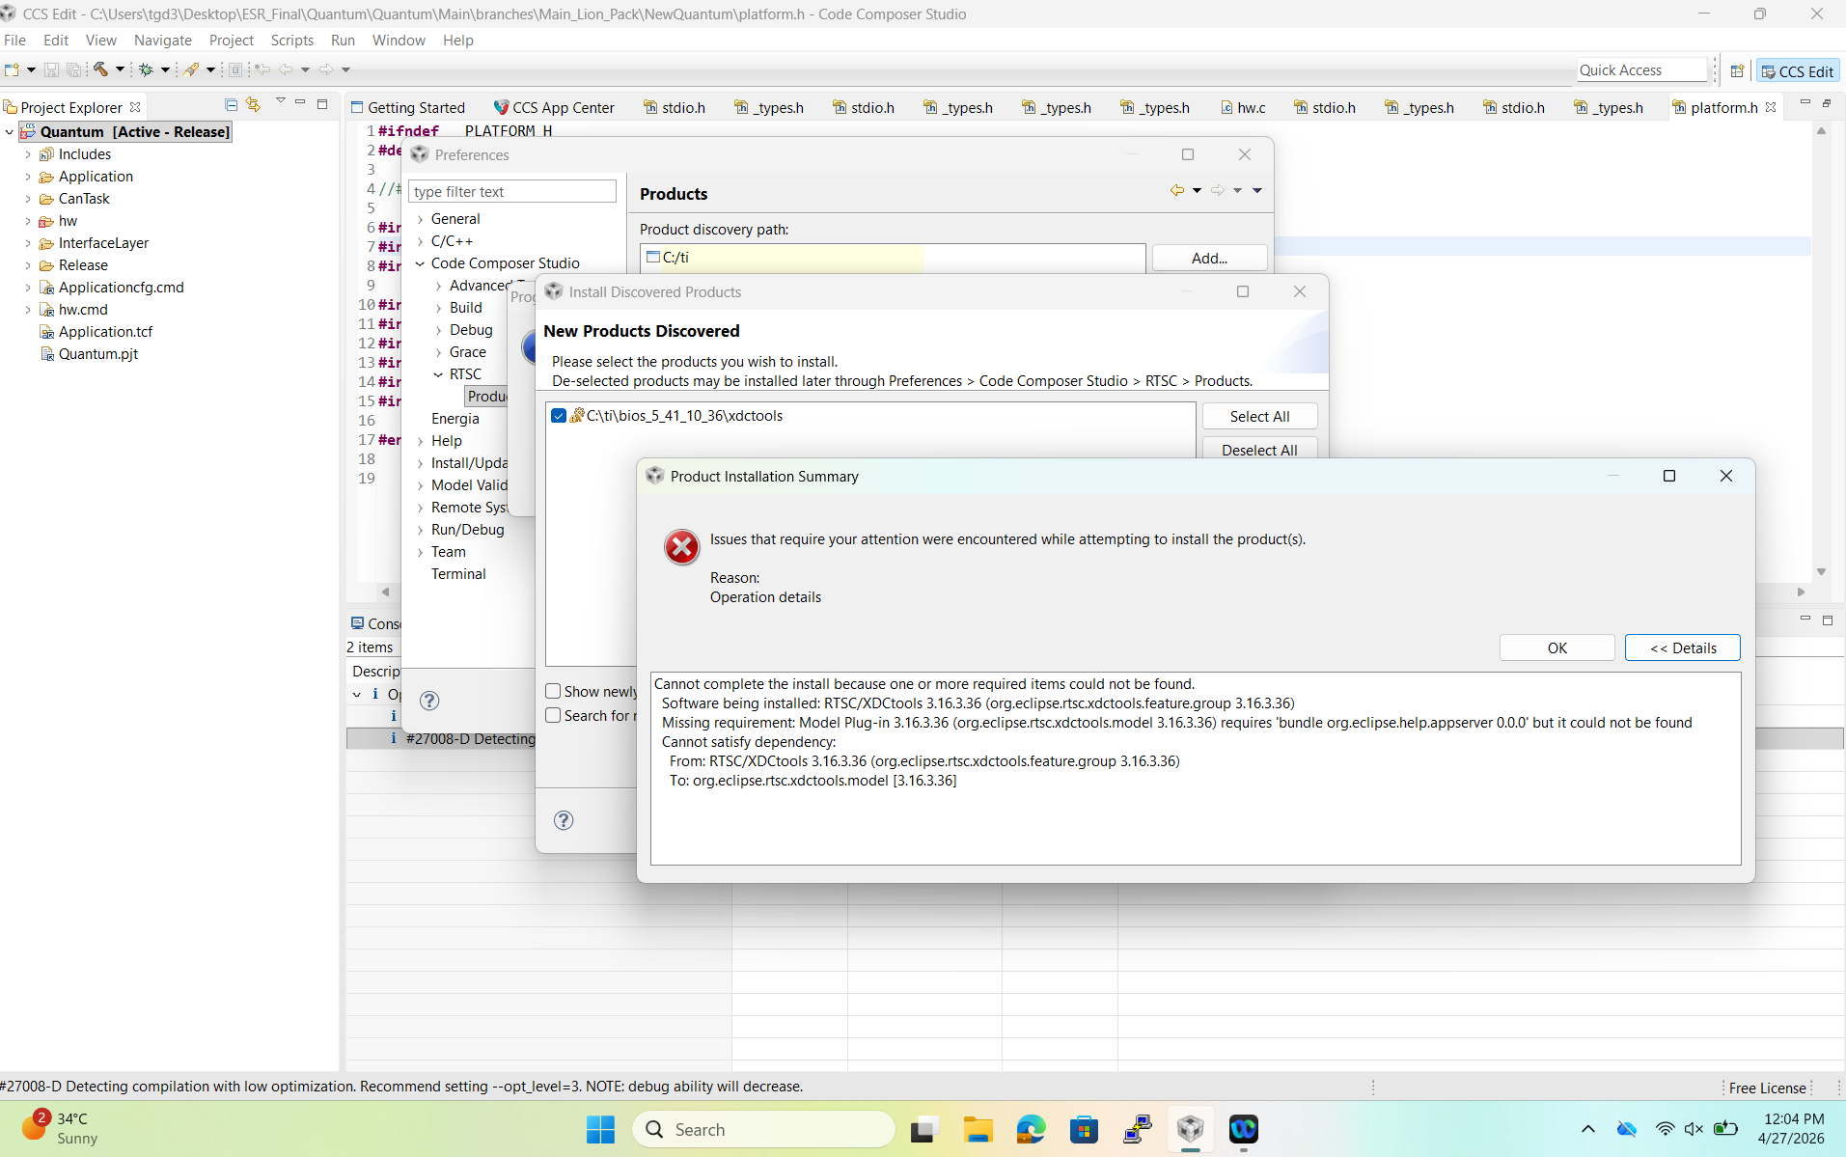1846x1157 pixels.
Task: Open the Project Explorer view menu triangle
Action: (x=281, y=100)
